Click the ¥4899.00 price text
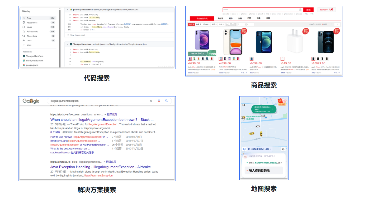Viewport: 369px width, 204px height. coord(225,63)
